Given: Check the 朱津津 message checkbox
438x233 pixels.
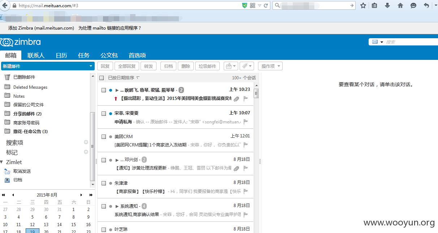Looking at the screenshot, I should (104, 183).
